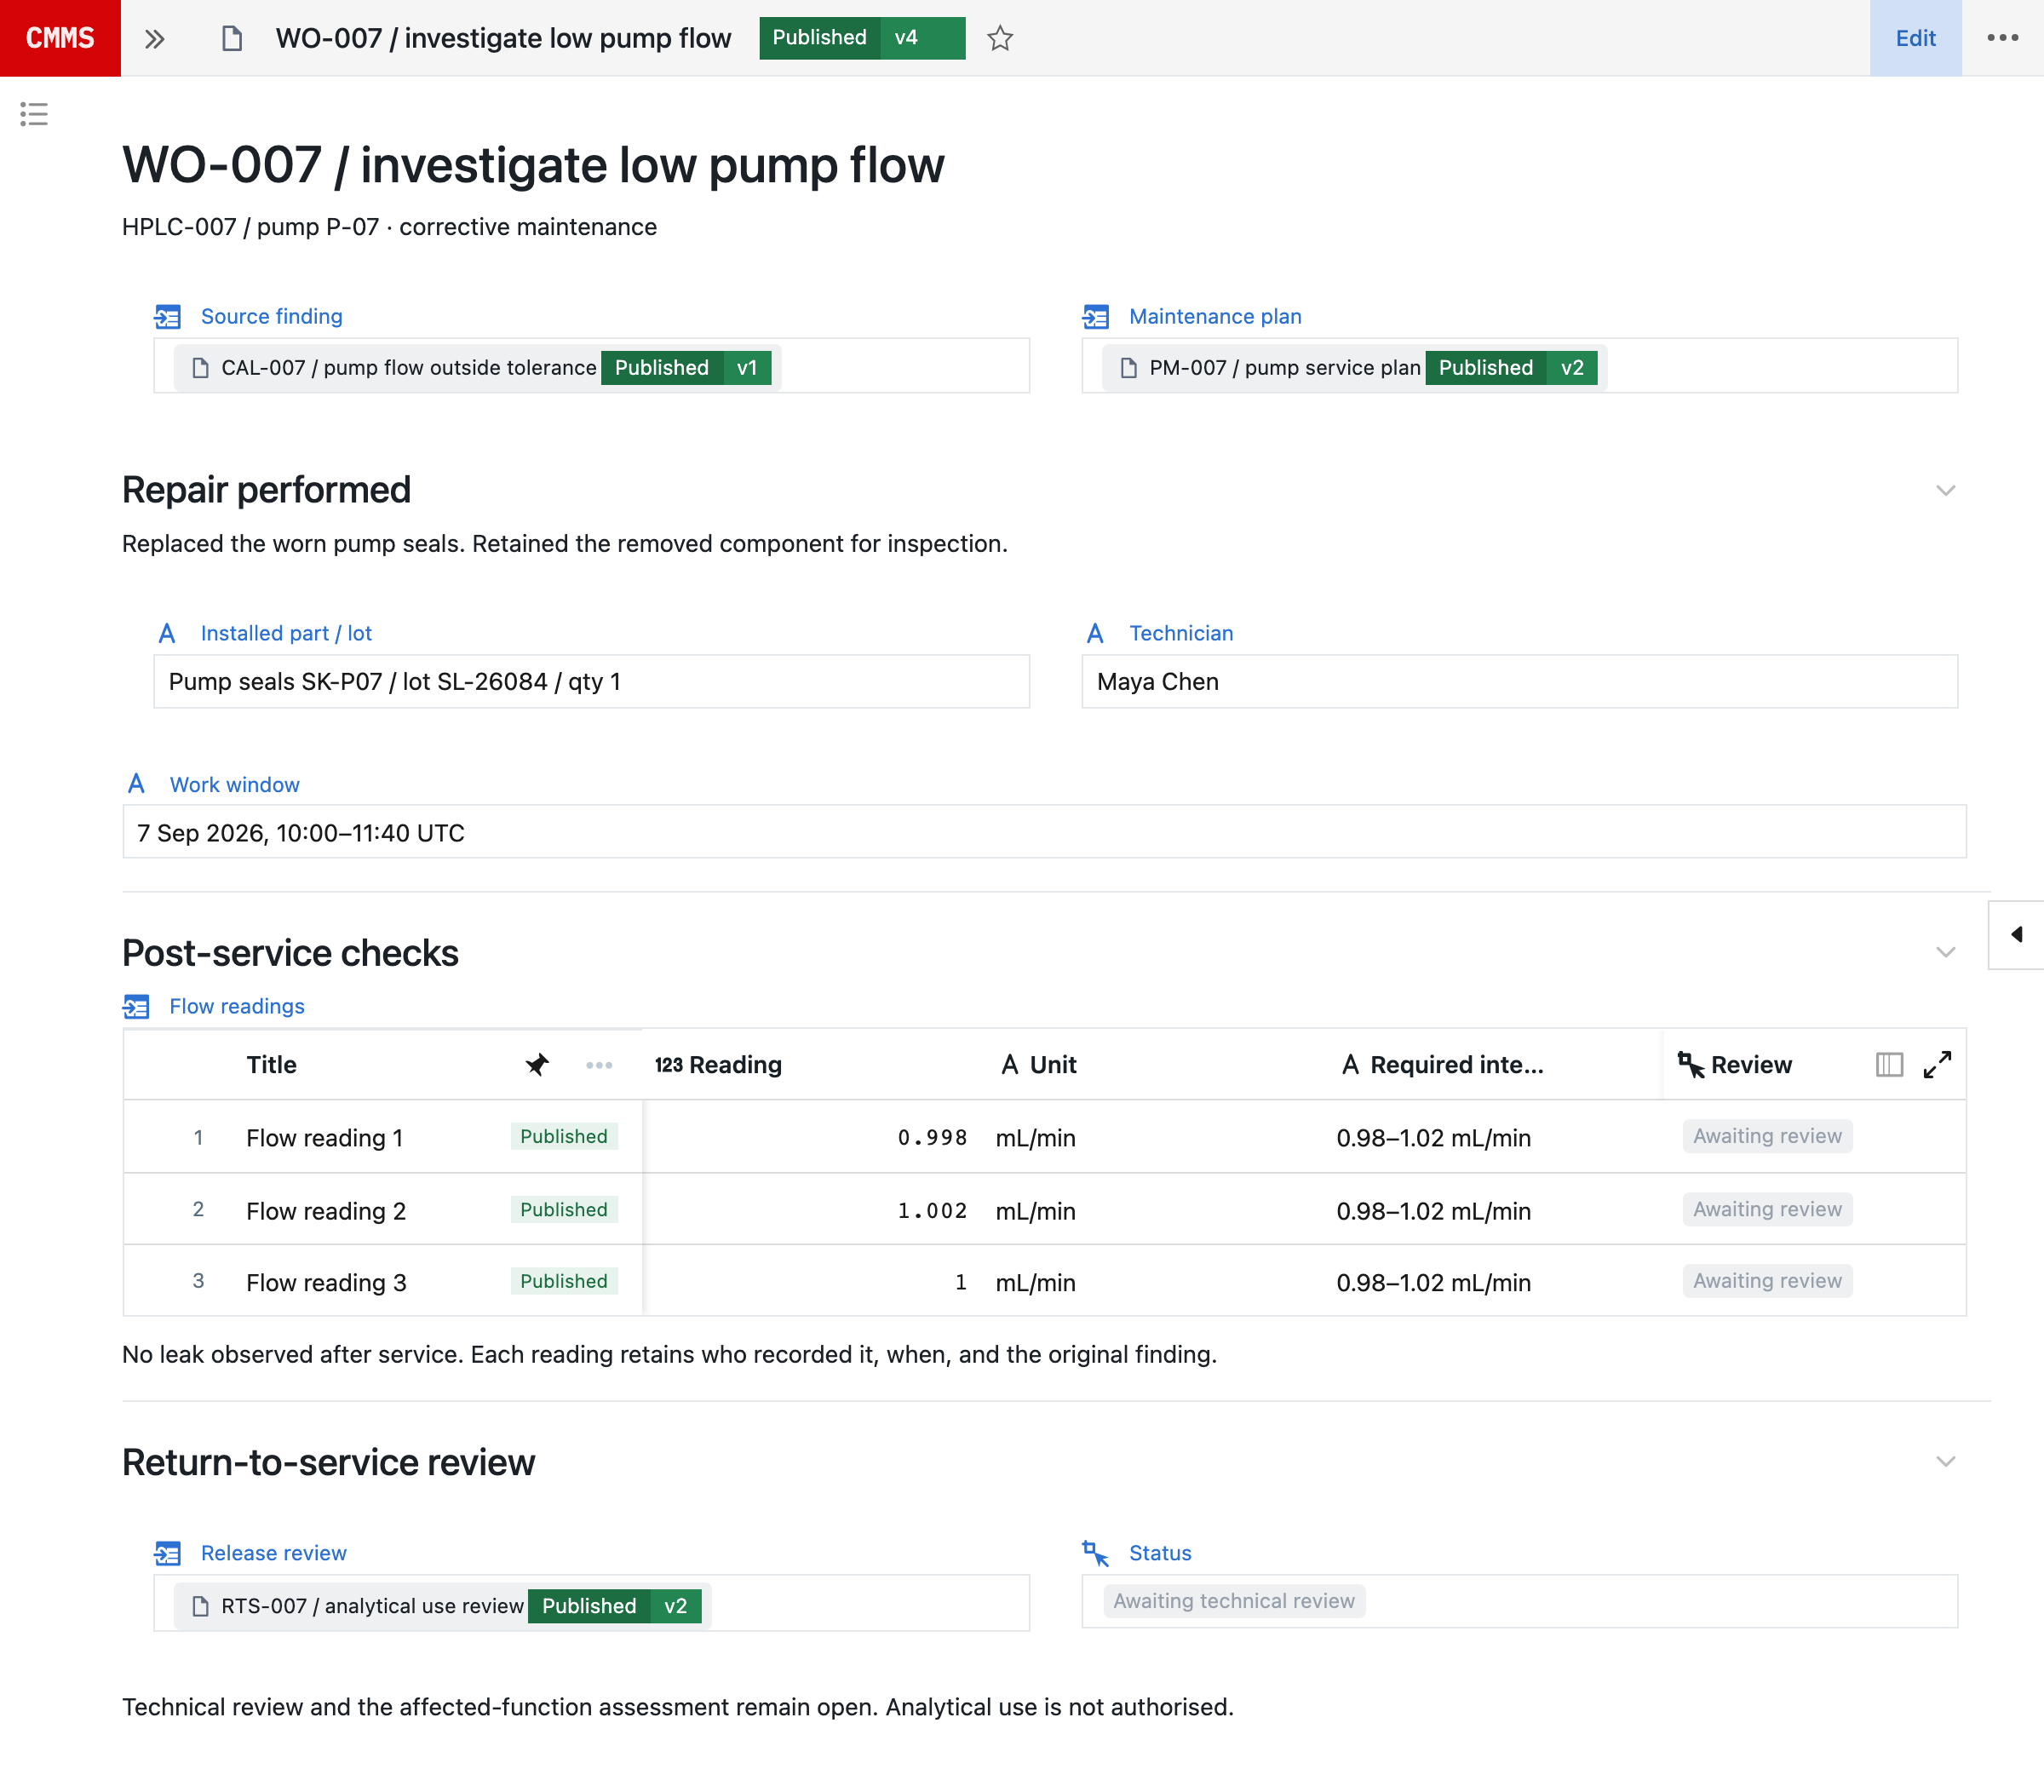
Task: Collapse the Repair performed section
Action: click(1945, 490)
